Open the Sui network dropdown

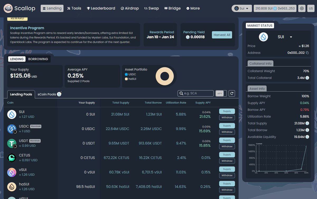click(x=241, y=8)
